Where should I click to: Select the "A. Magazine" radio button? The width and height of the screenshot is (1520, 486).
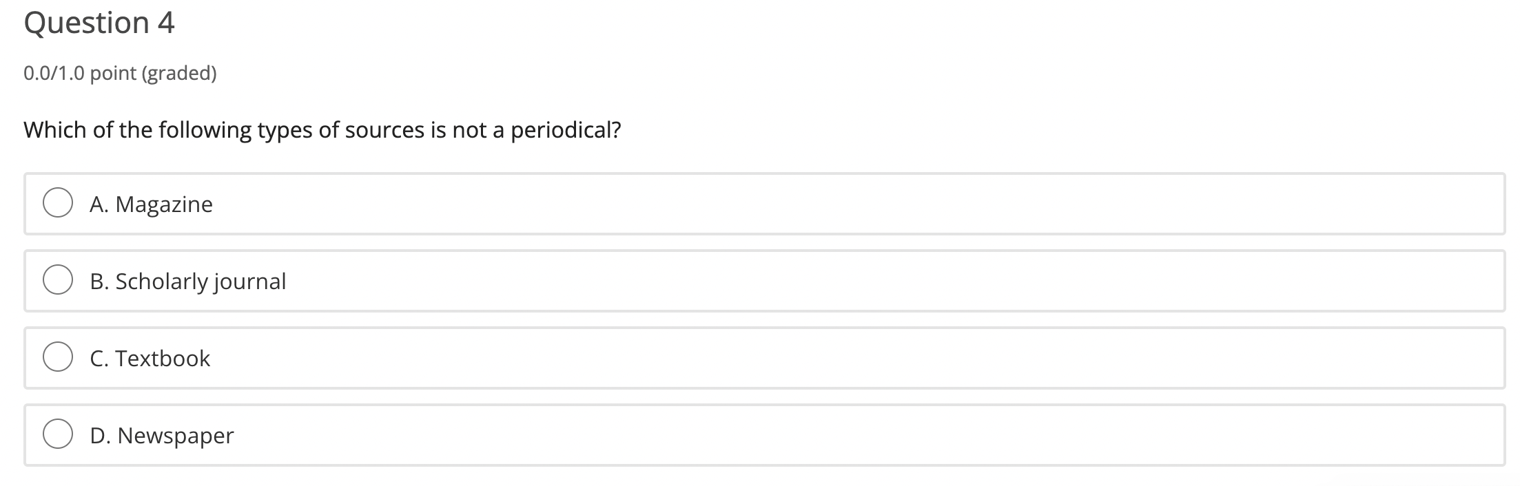point(59,202)
